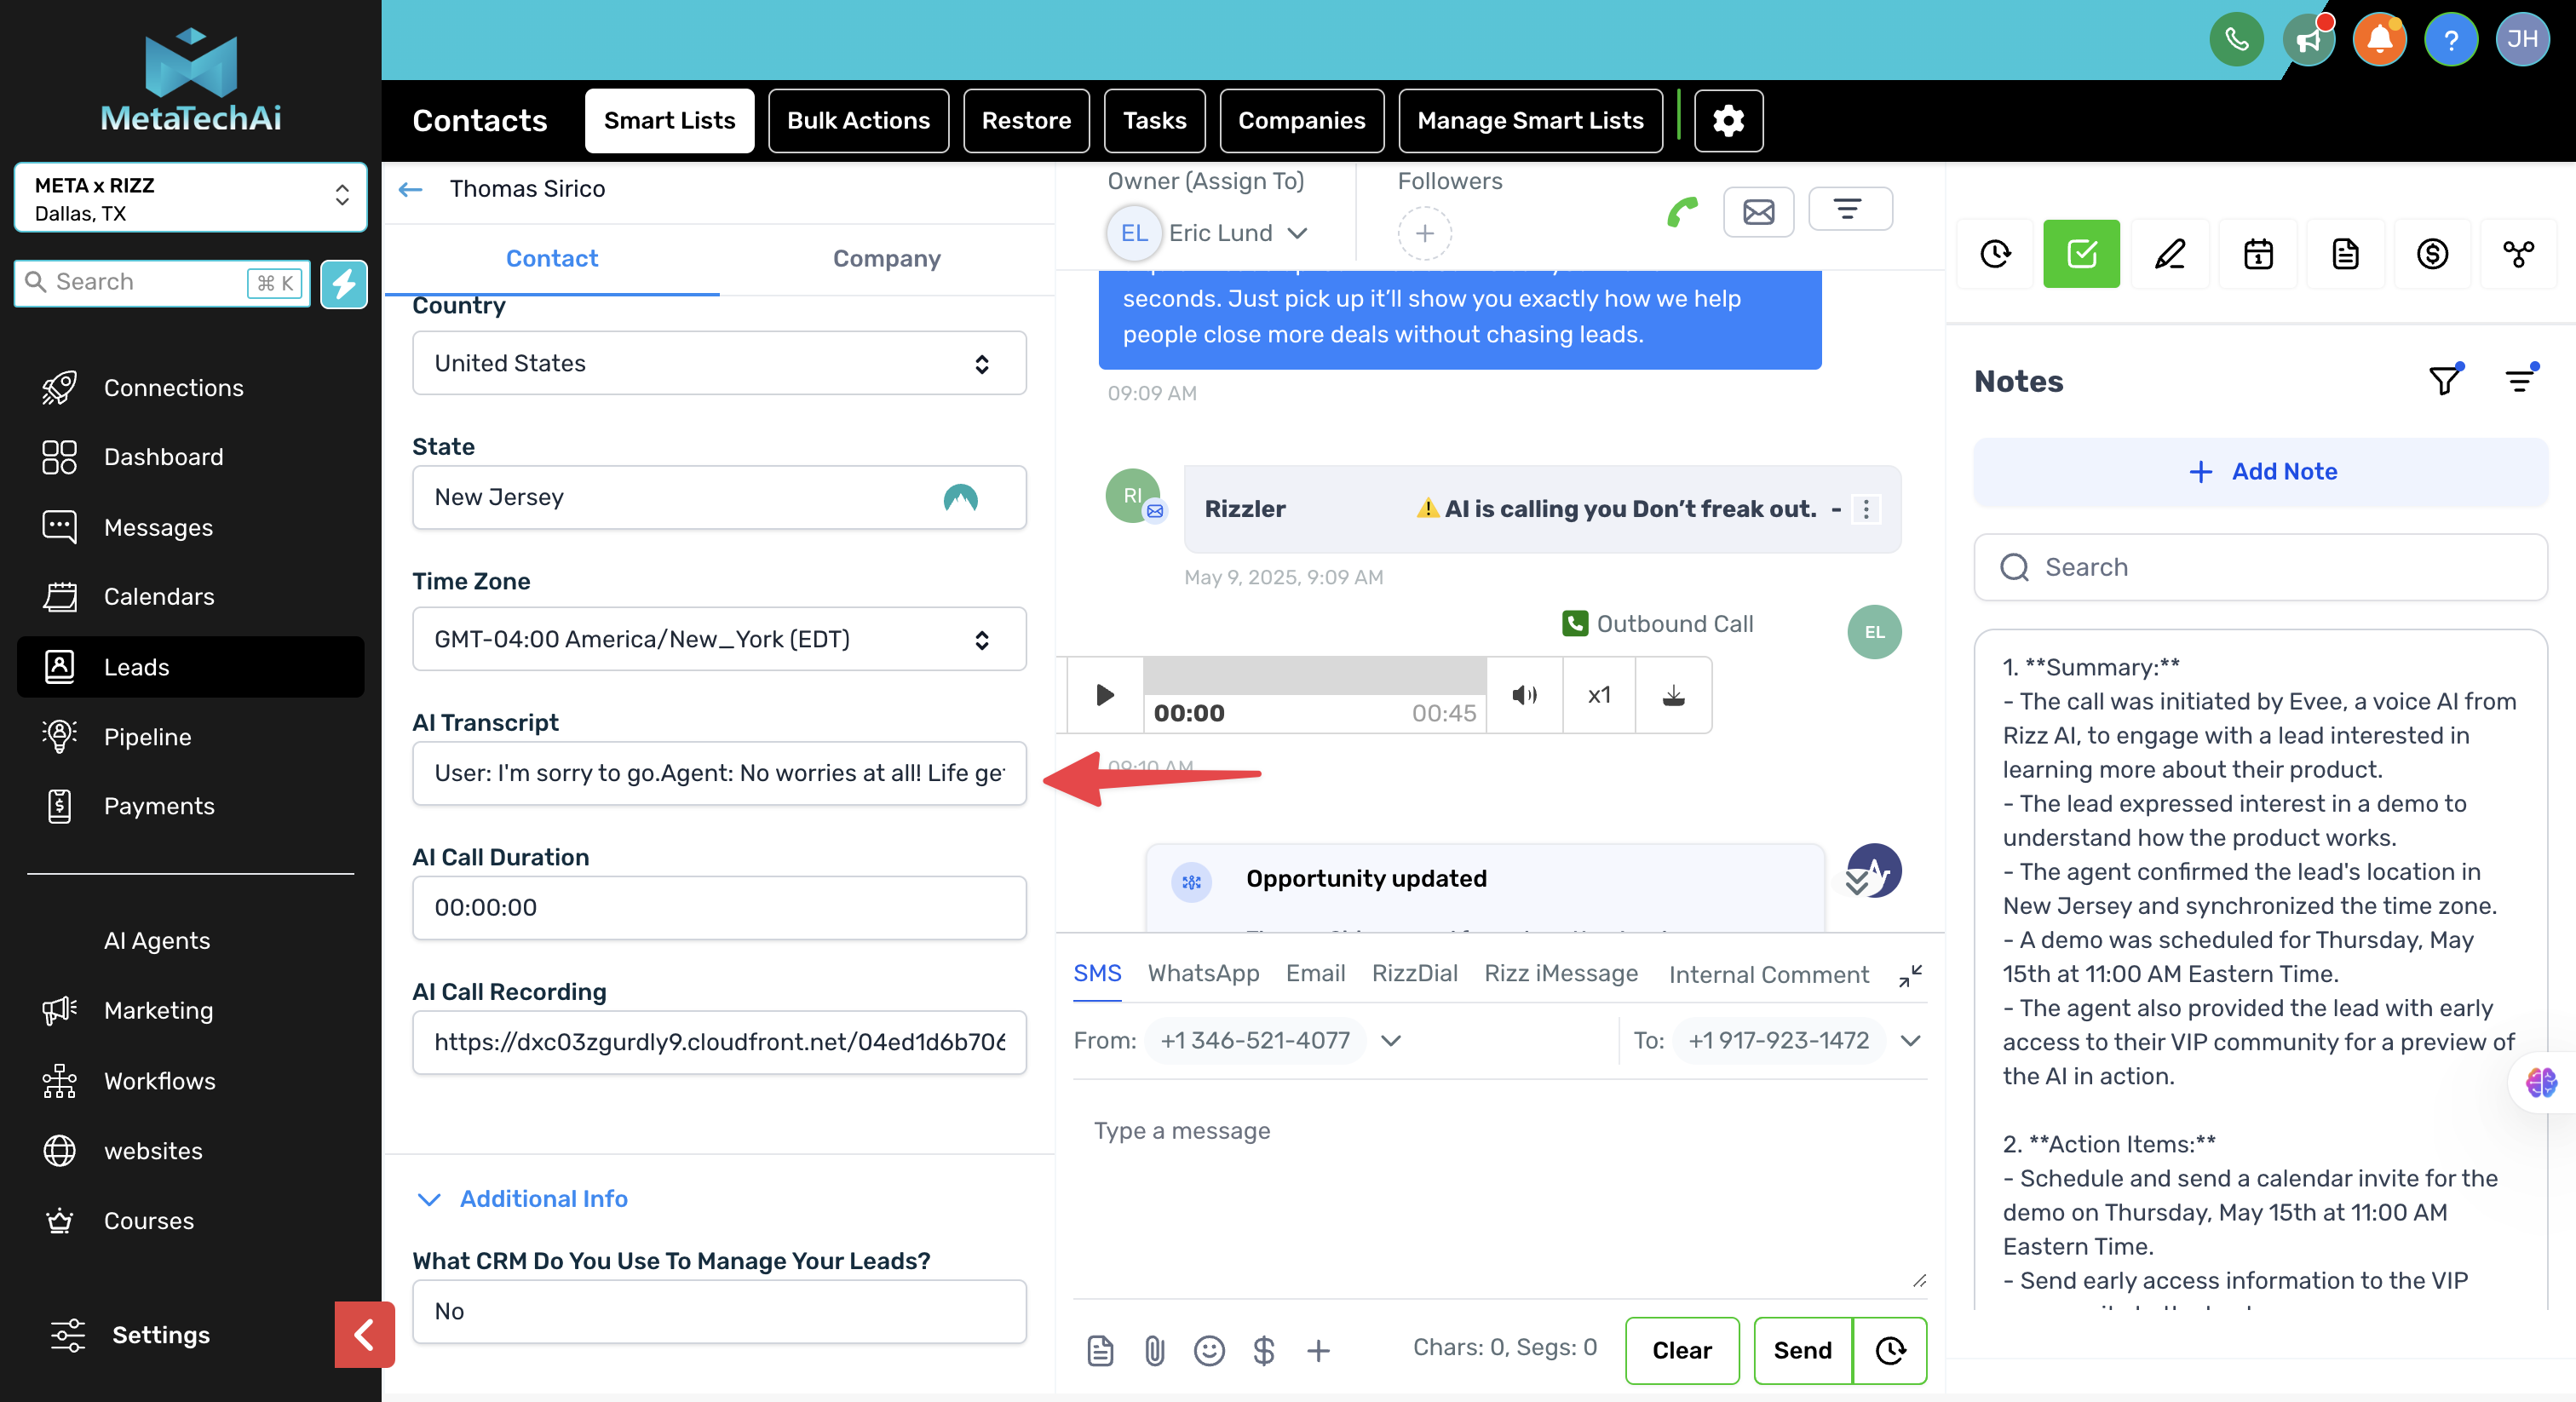Click the Notes sort lines icon
Image resolution: width=2576 pixels, height=1402 pixels.
[x=2520, y=380]
